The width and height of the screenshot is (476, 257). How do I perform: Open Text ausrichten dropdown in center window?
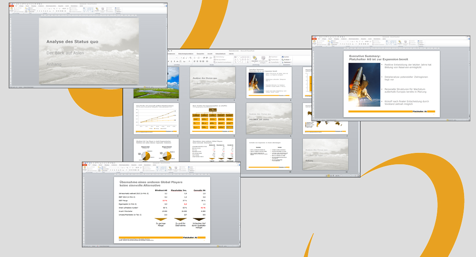point(220,60)
